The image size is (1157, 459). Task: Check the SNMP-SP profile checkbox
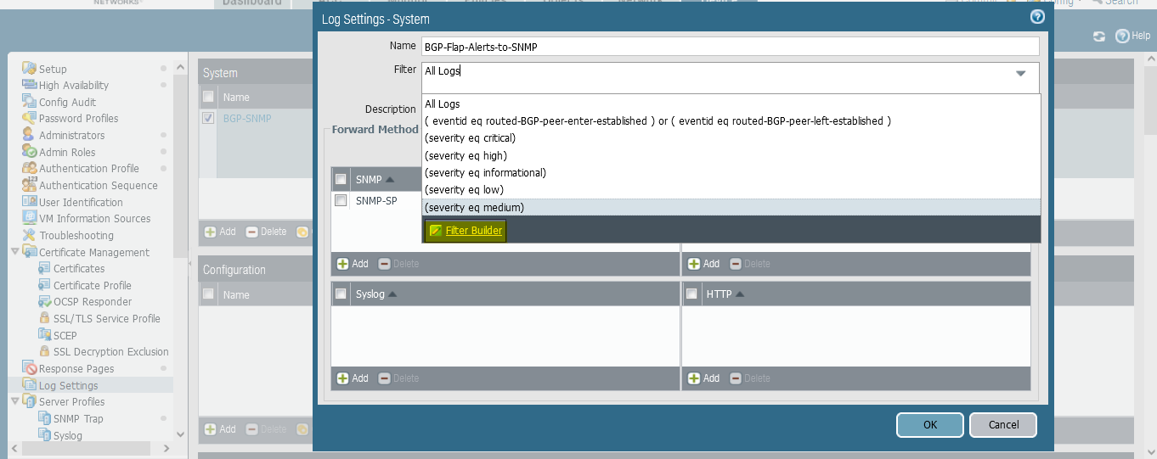[x=341, y=201]
